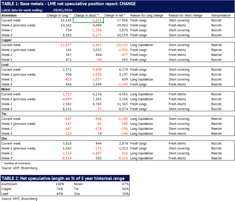Select the 'Change in long' column header

58,15
